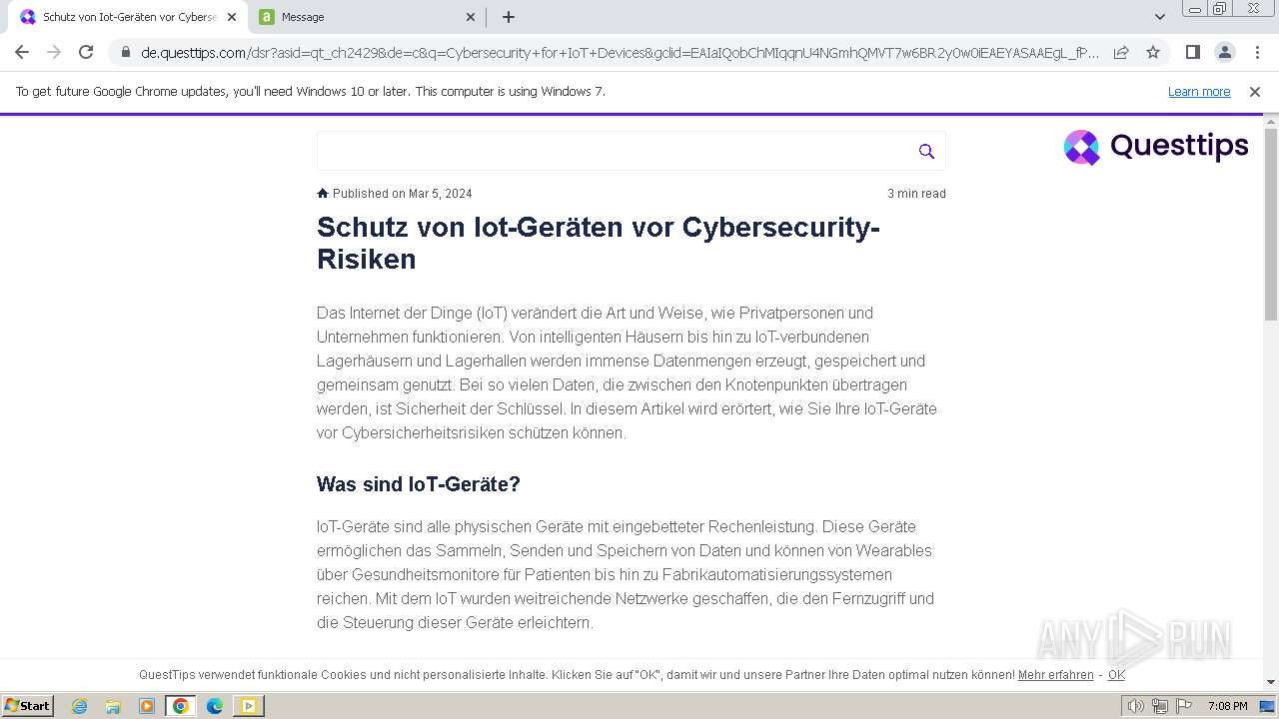Dismiss the Chrome update notification bar

pyautogui.click(x=1255, y=92)
